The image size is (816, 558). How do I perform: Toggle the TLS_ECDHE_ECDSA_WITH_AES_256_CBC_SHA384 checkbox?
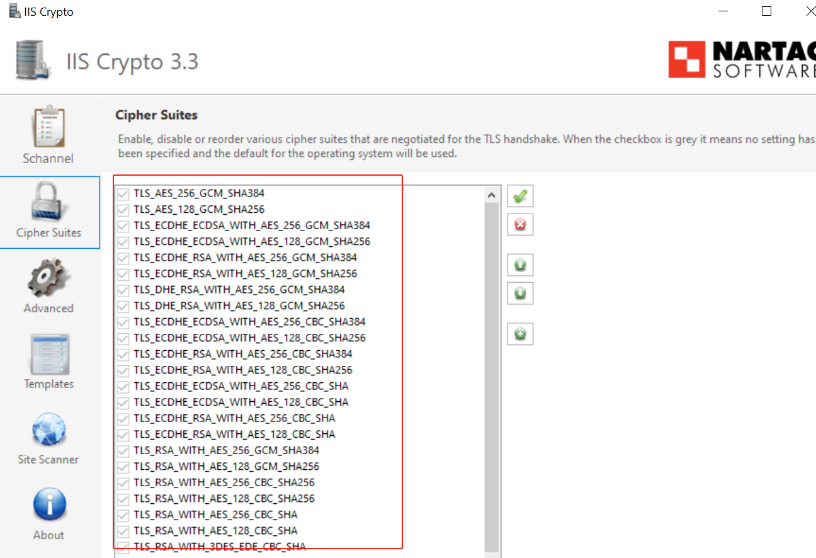tap(123, 322)
